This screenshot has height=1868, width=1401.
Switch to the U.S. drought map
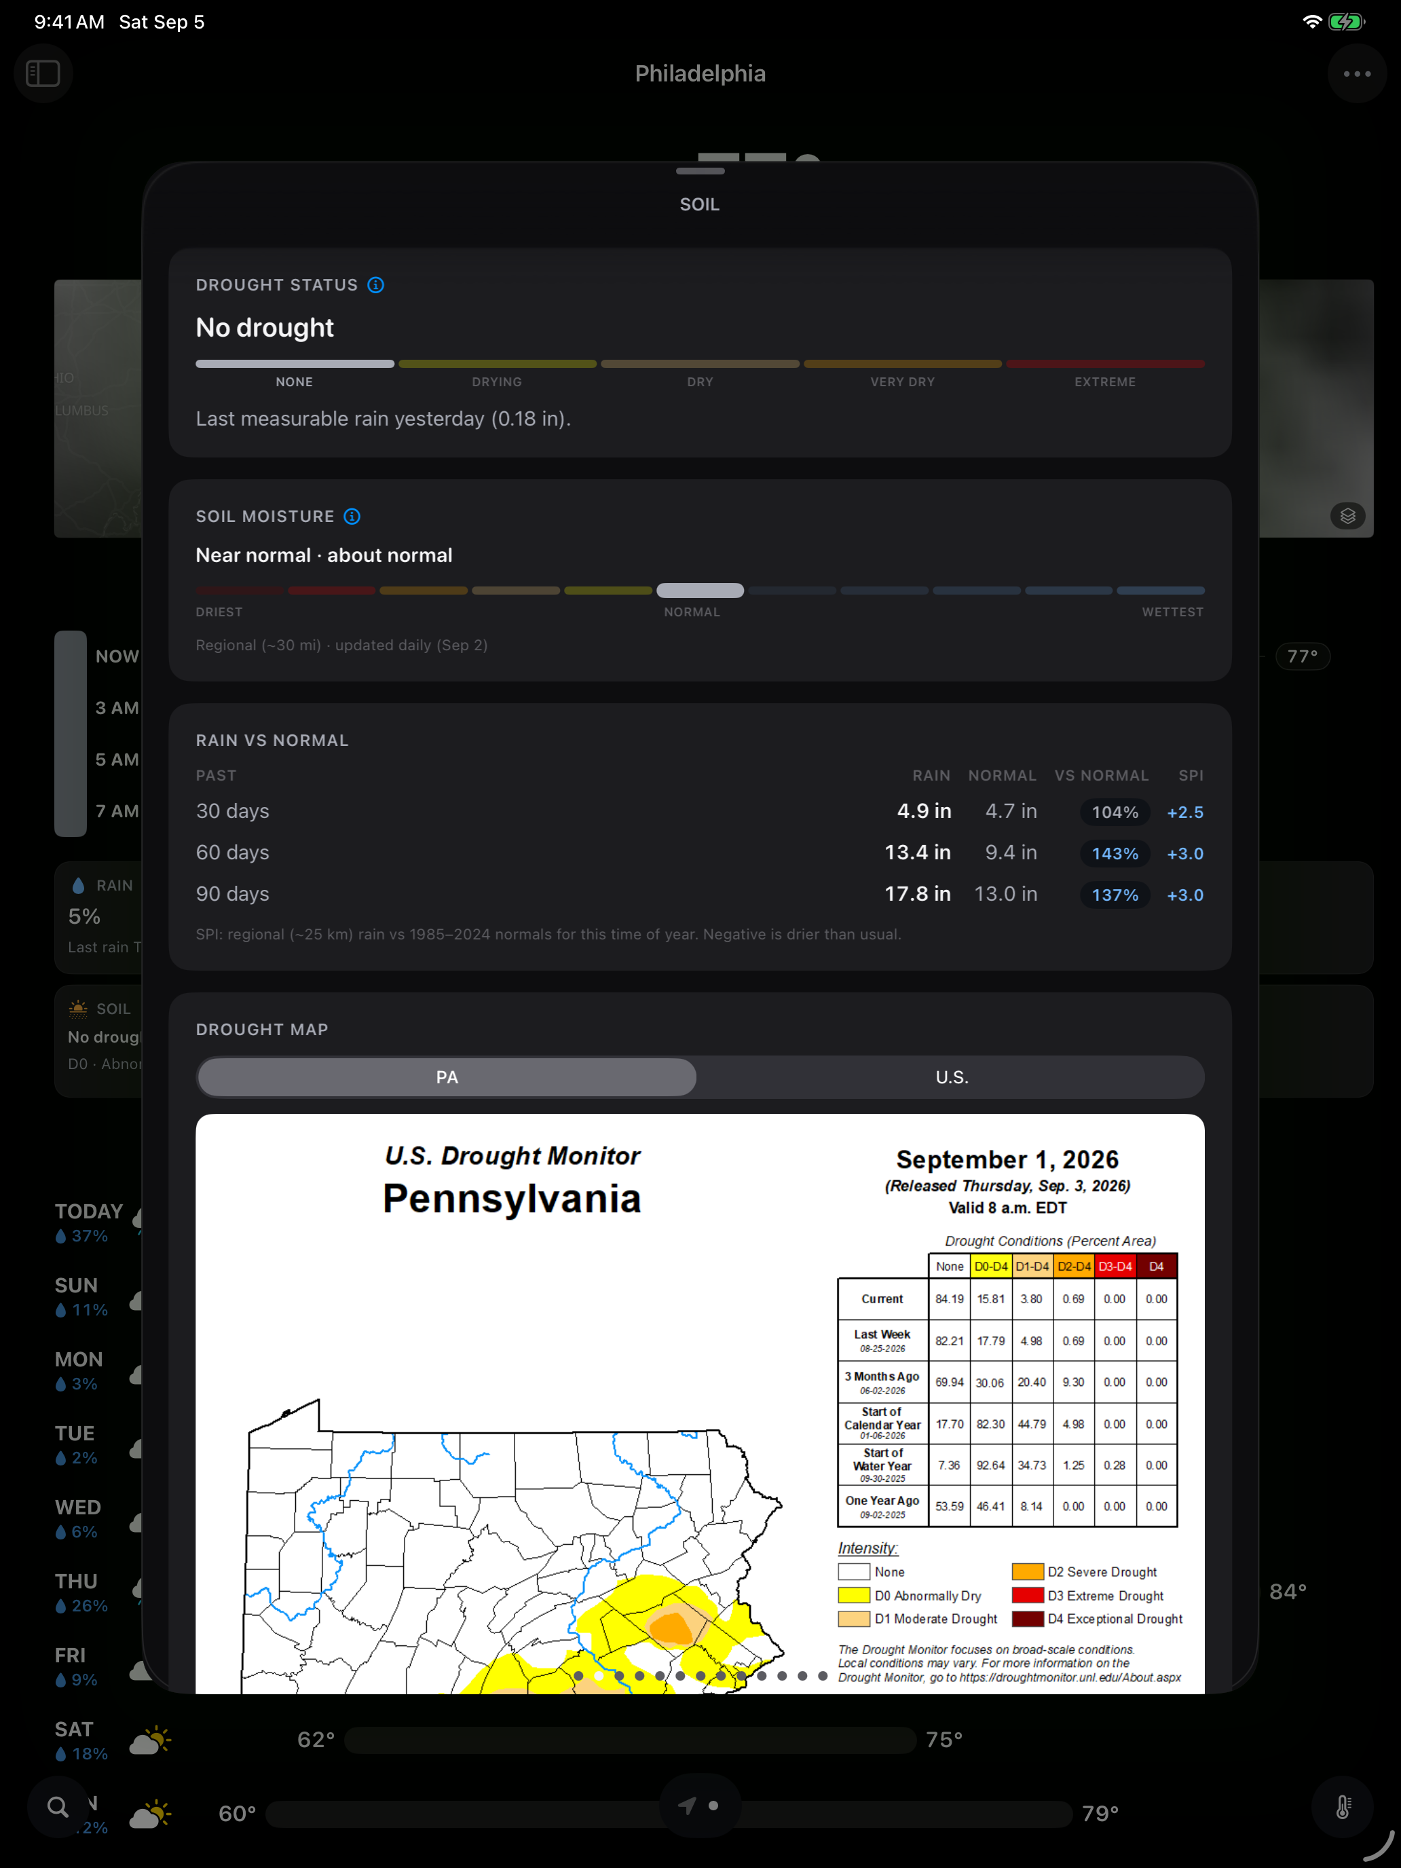tap(952, 1078)
